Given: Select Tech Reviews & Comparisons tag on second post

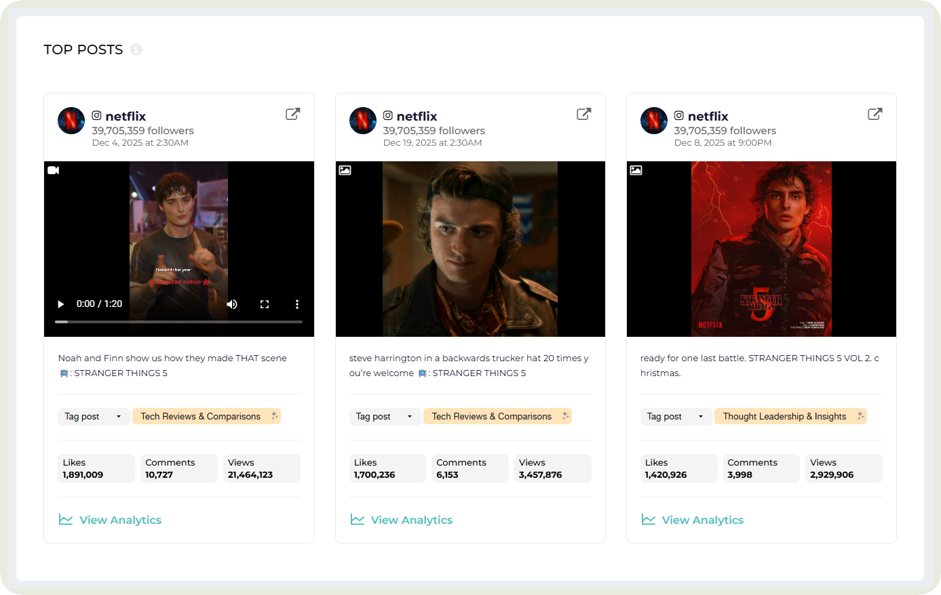Looking at the screenshot, I should pyautogui.click(x=491, y=416).
